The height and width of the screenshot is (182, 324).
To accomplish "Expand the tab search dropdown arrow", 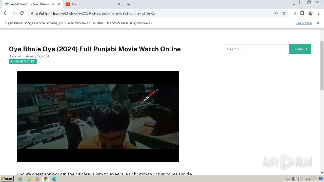I will coord(294,4).
